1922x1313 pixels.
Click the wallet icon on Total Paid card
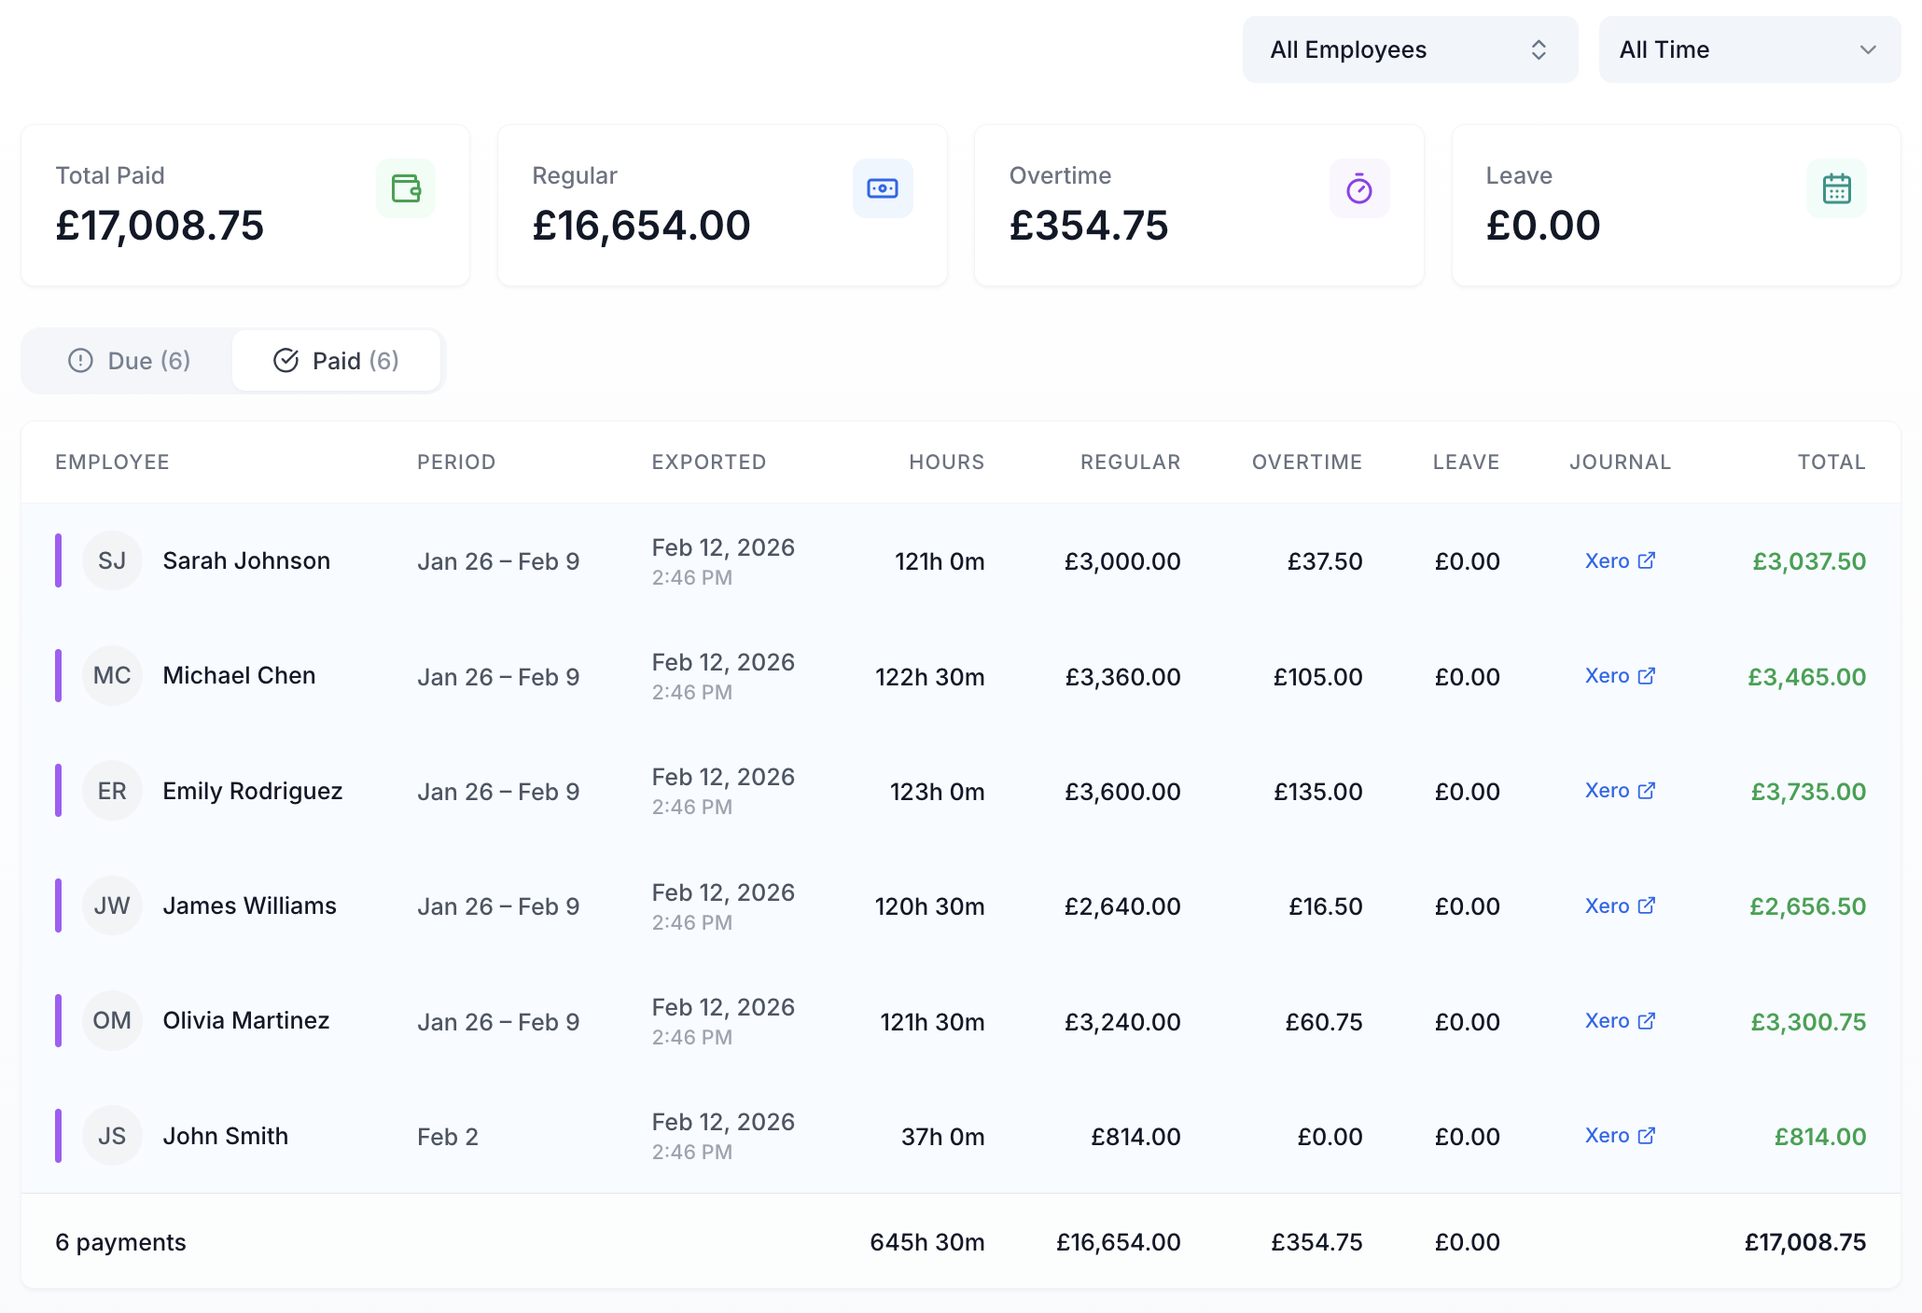[x=406, y=187]
